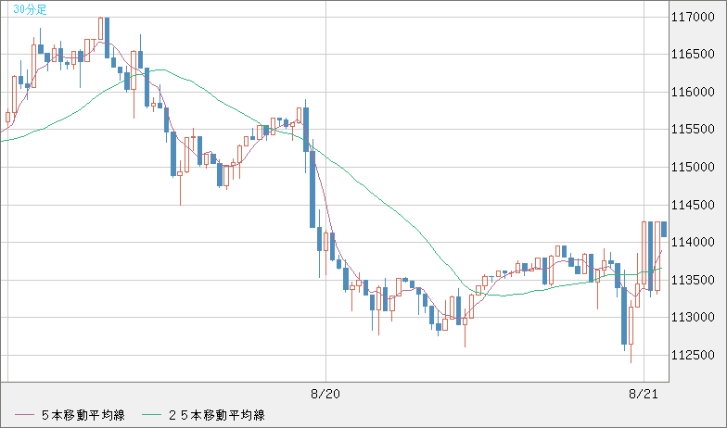Click the 8/20 date label
The height and width of the screenshot is (428, 727).
point(325,395)
